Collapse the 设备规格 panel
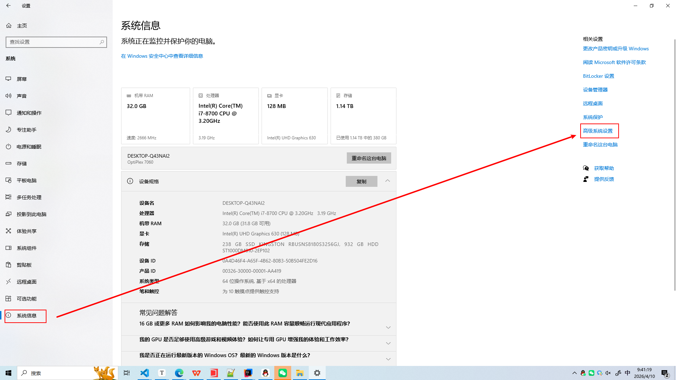This screenshot has height=380, width=676. pos(387,181)
